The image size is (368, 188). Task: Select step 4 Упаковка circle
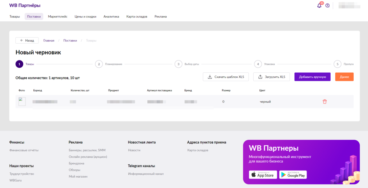258,64
